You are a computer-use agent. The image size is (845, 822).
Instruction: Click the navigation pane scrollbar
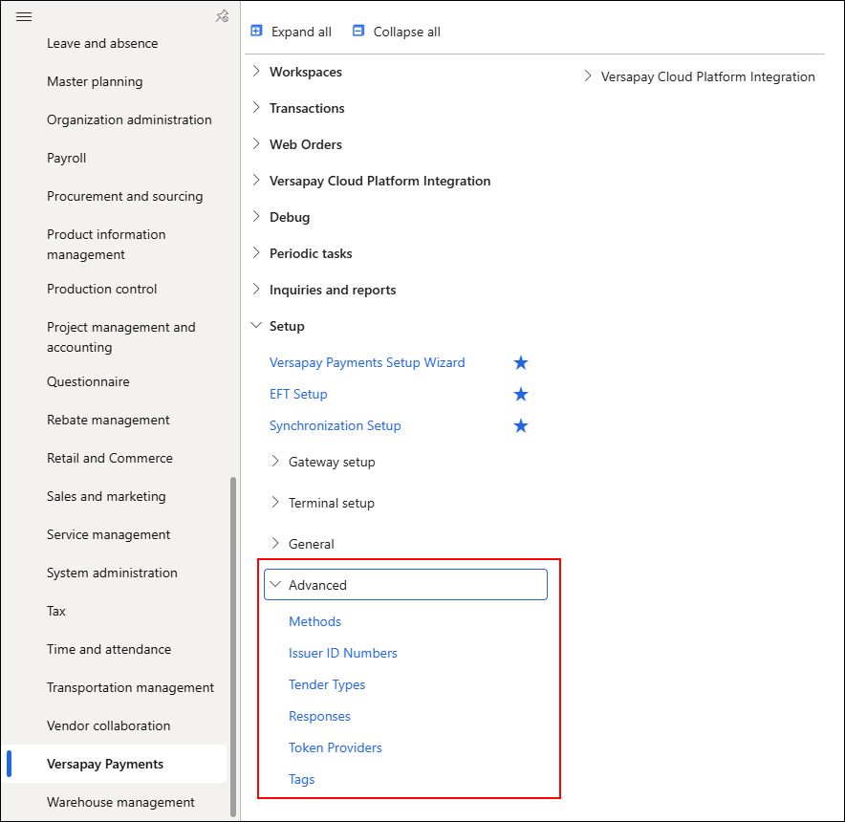point(233,647)
